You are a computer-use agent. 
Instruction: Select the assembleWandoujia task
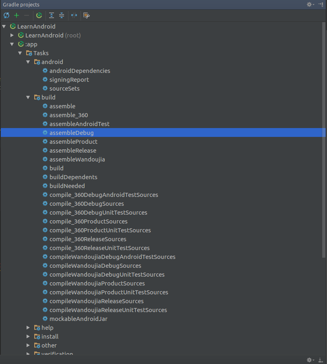[77, 159]
